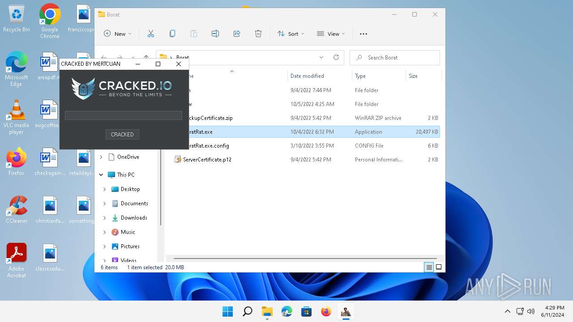
Task: Open VLC media player desktop shortcut
Action: pos(17,117)
